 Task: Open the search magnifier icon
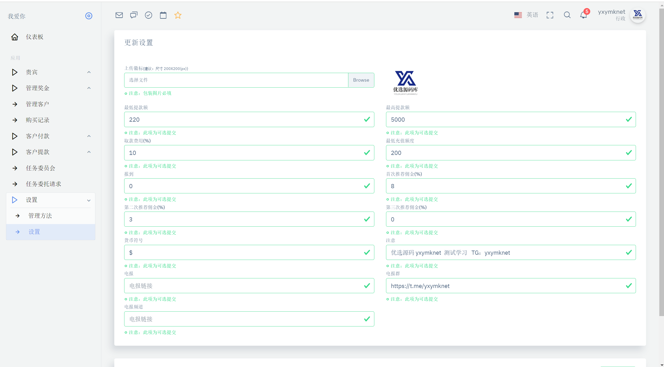pos(567,15)
